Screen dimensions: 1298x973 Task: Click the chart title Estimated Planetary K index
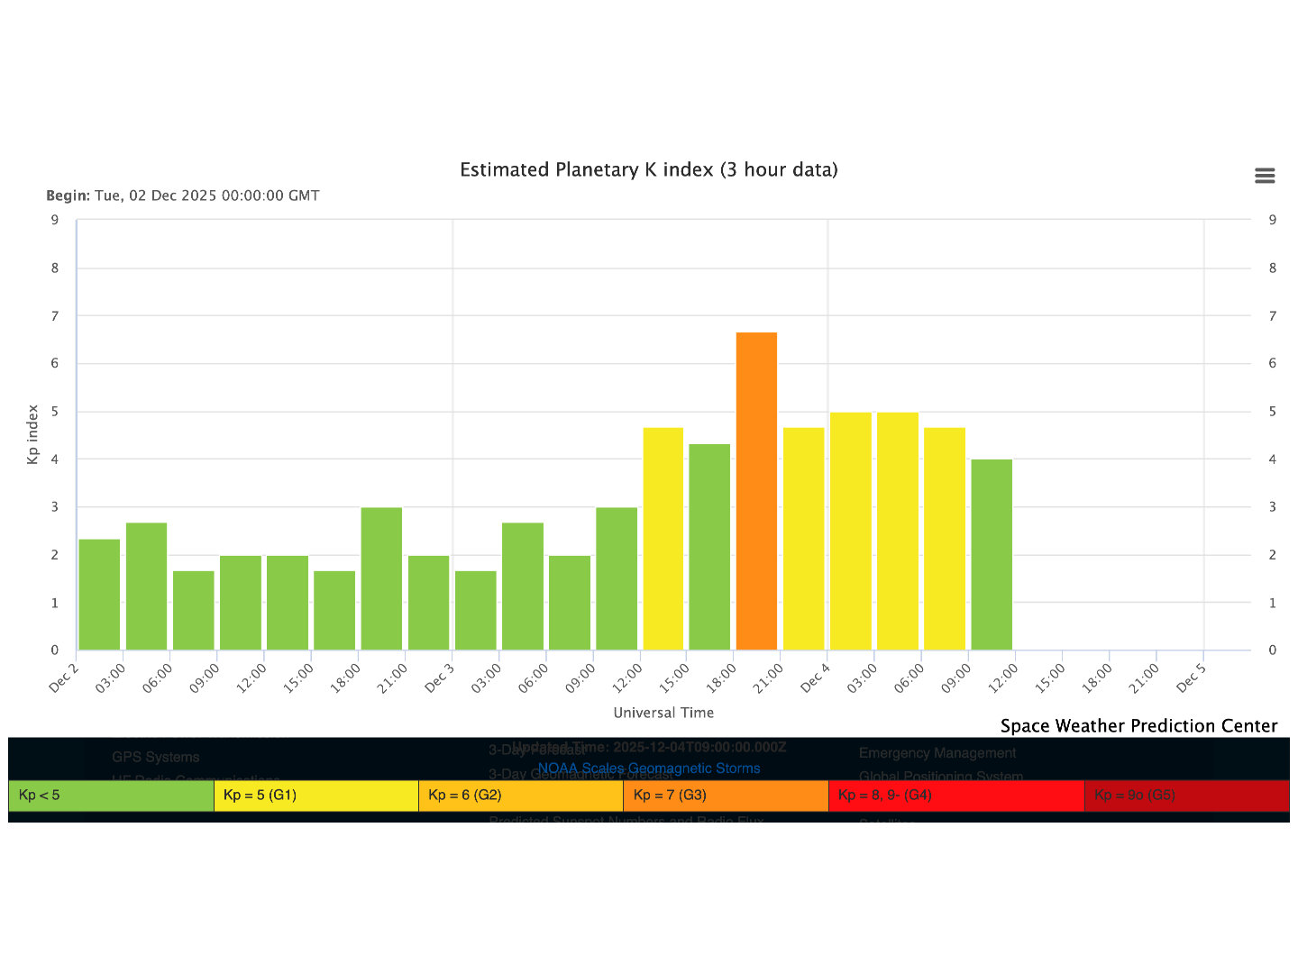click(648, 170)
